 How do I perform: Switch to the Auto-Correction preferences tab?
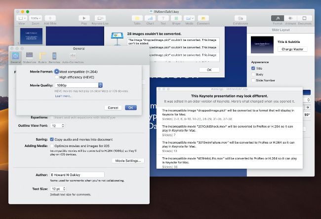(x=73, y=57)
